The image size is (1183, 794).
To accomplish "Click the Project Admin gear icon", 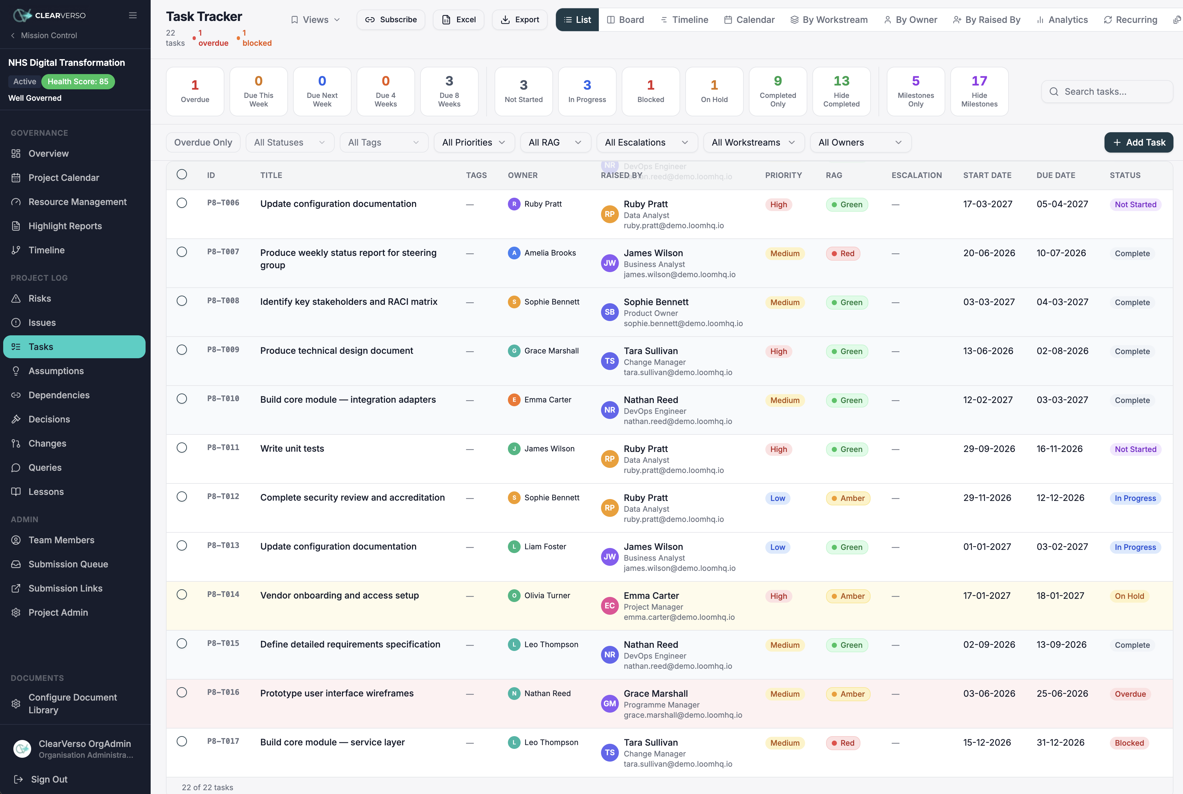I will (x=16, y=613).
